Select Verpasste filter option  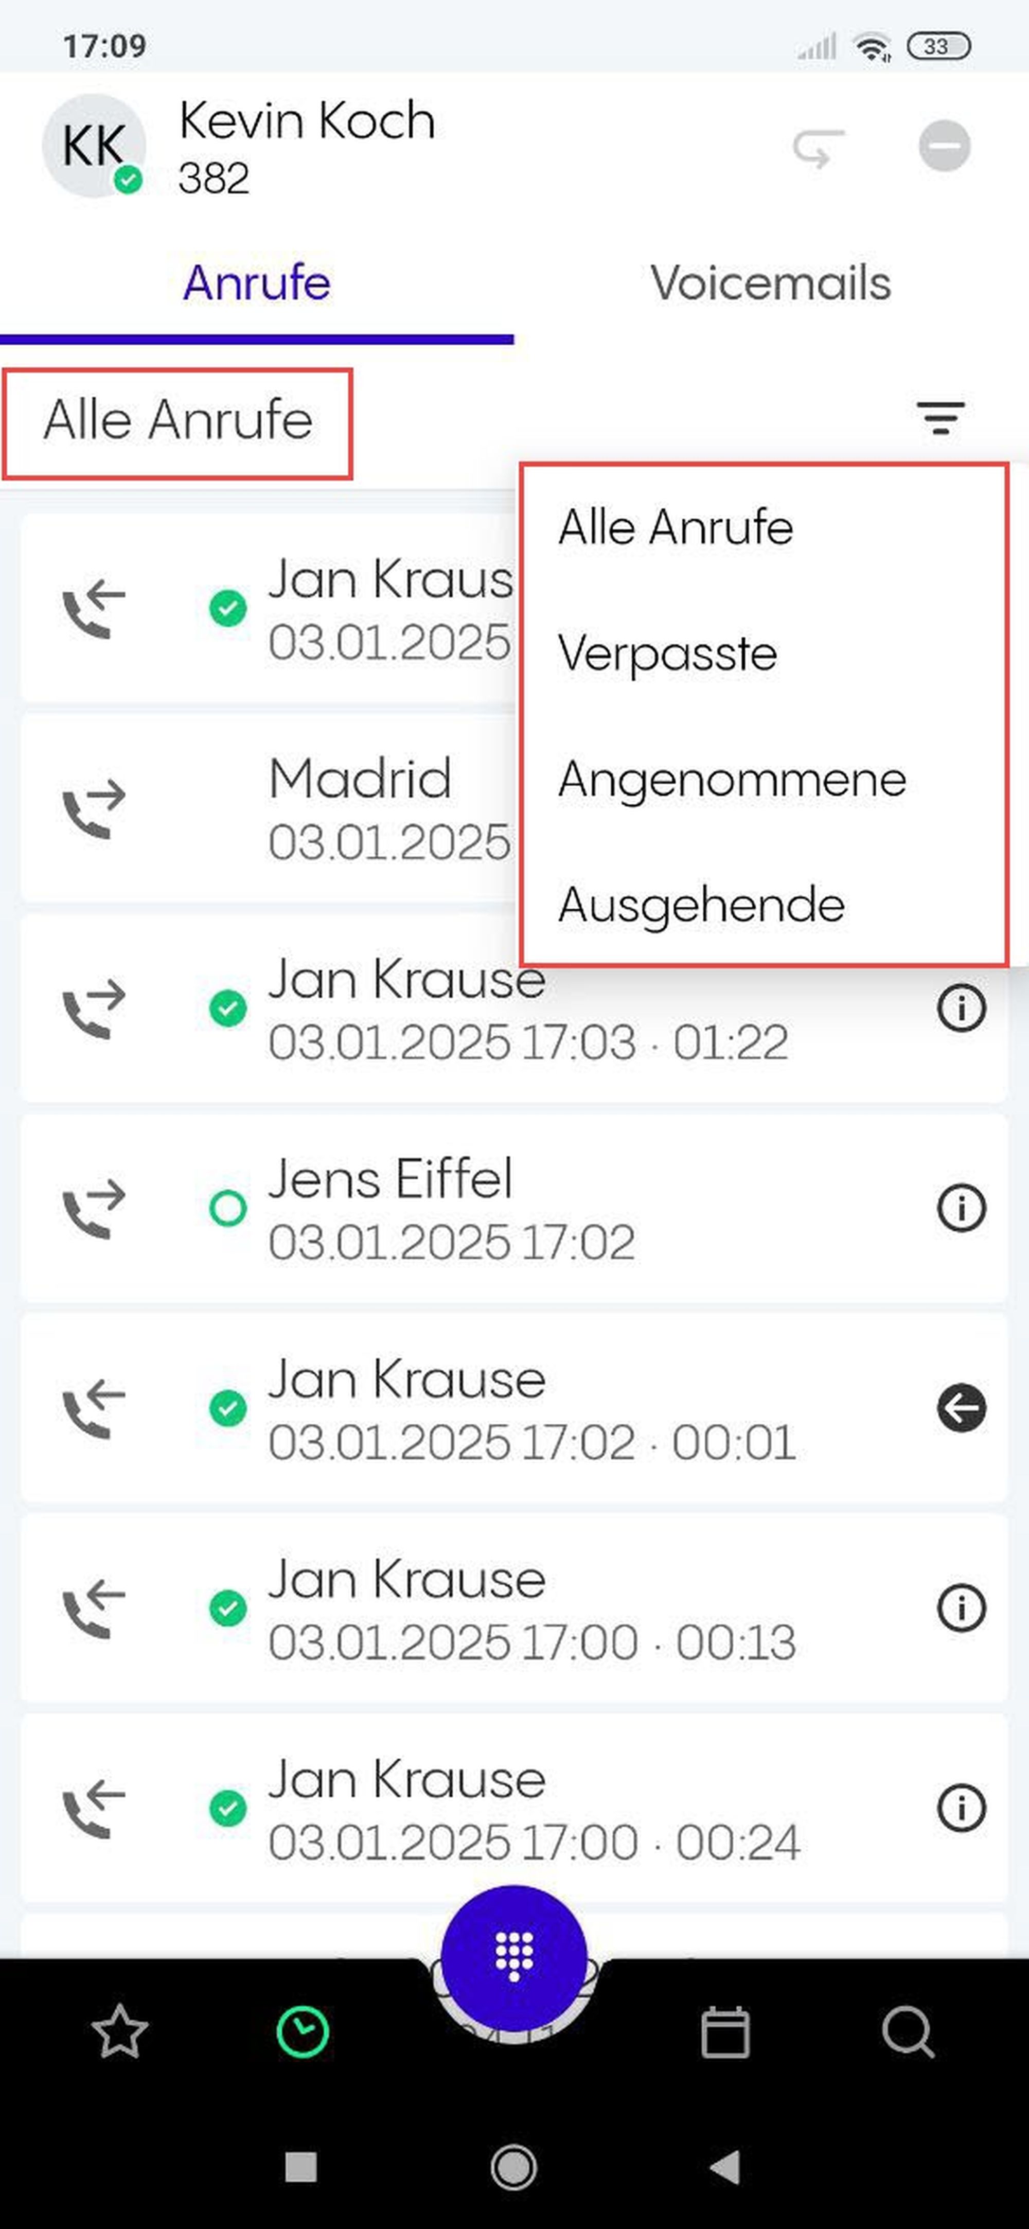point(668,652)
